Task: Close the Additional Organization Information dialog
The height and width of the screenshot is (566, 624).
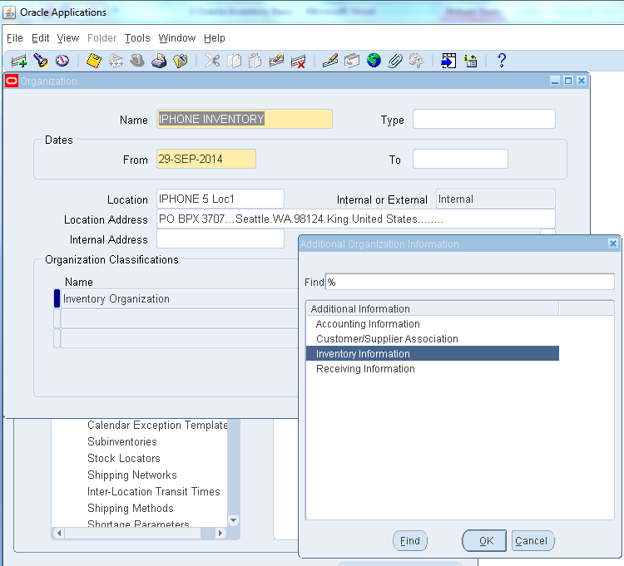Action: click(613, 244)
